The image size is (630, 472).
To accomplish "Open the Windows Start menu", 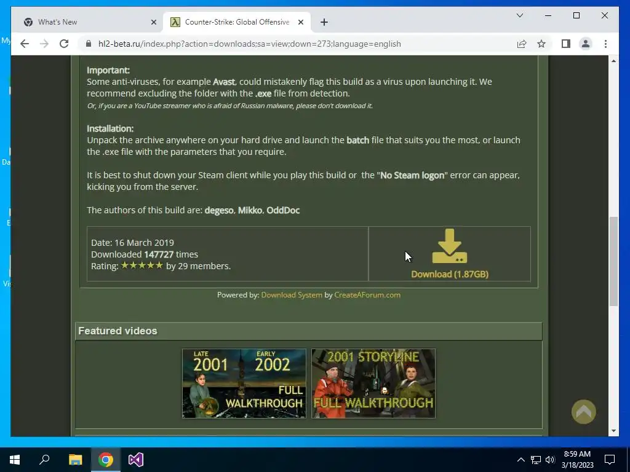I will pos(15,460).
